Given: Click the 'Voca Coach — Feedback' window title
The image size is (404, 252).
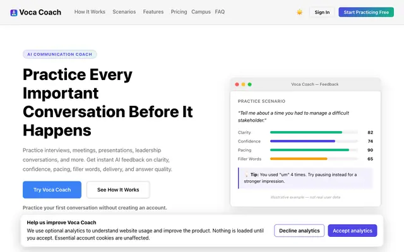Looking at the screenshot, I should click(315, 84).
